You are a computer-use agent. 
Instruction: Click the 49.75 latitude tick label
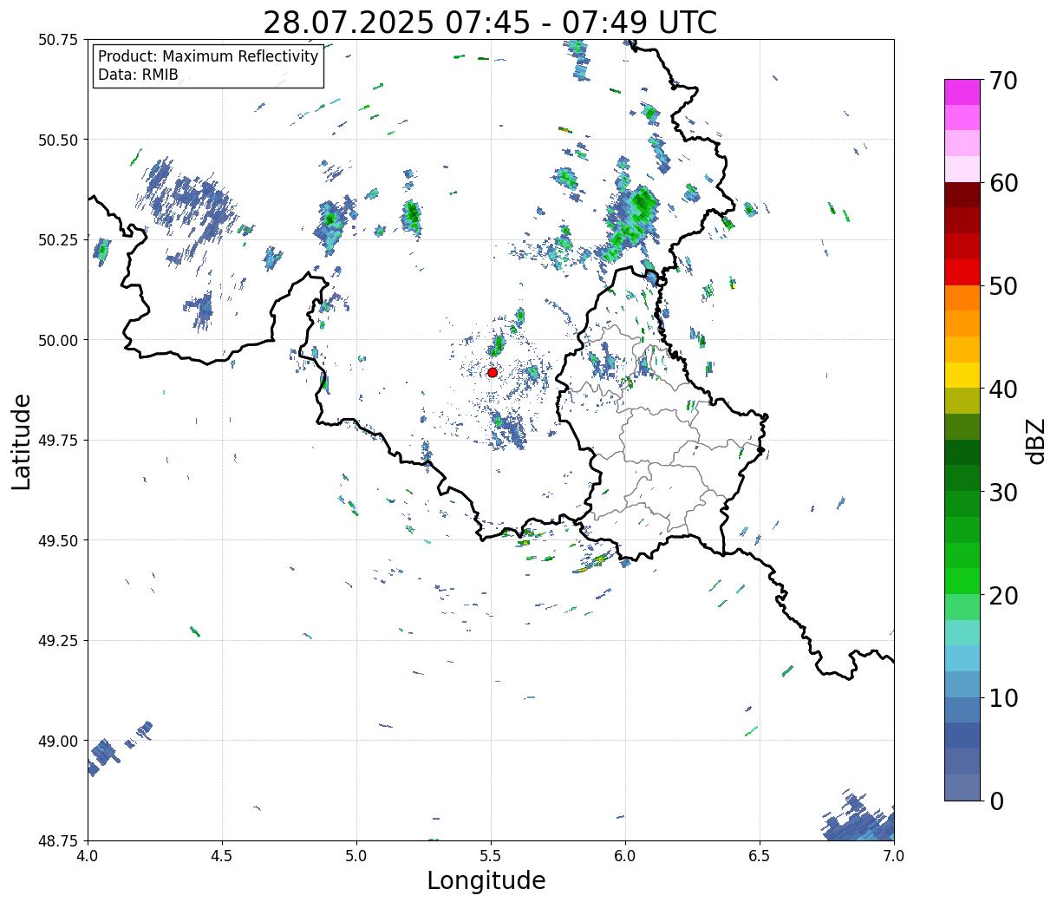pyautogui.click(x=58, y=441)
